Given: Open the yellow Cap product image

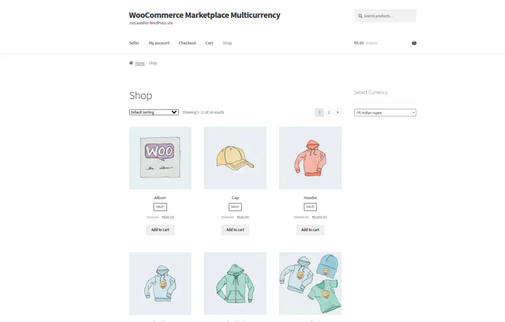Looking at the screenshot, I should [x=235, y=157].
